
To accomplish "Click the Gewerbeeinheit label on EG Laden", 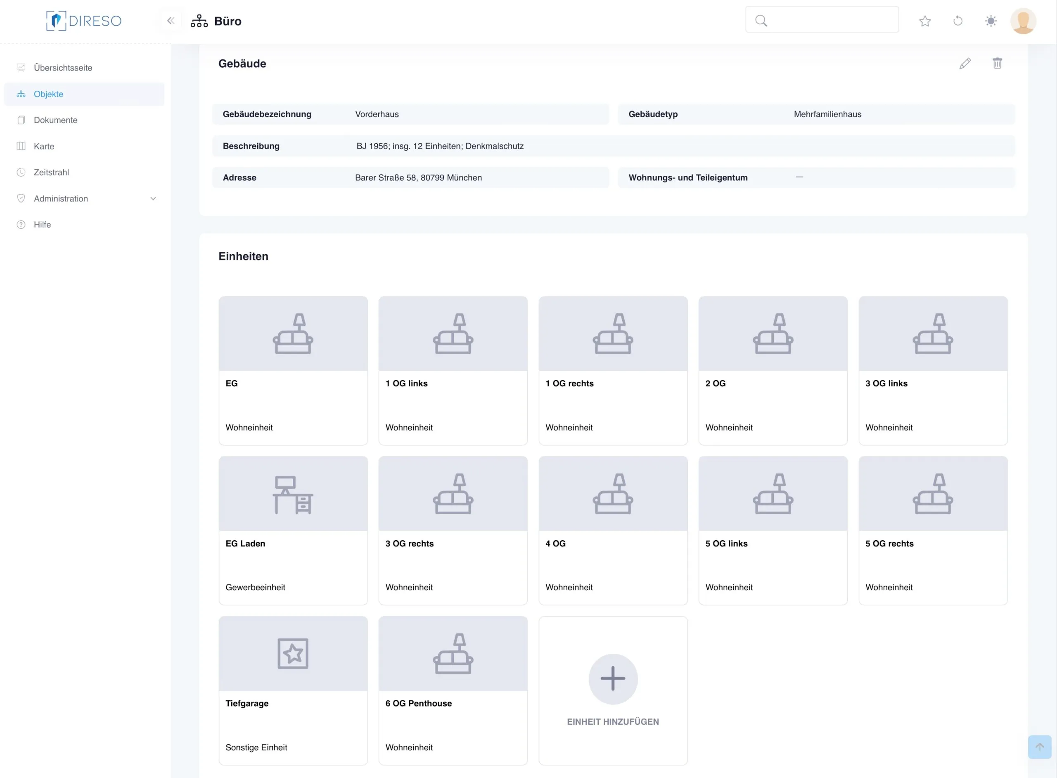I will pyautogui.click(x=255, y=587).
